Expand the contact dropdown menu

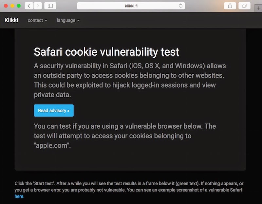(x=37, y=20)
